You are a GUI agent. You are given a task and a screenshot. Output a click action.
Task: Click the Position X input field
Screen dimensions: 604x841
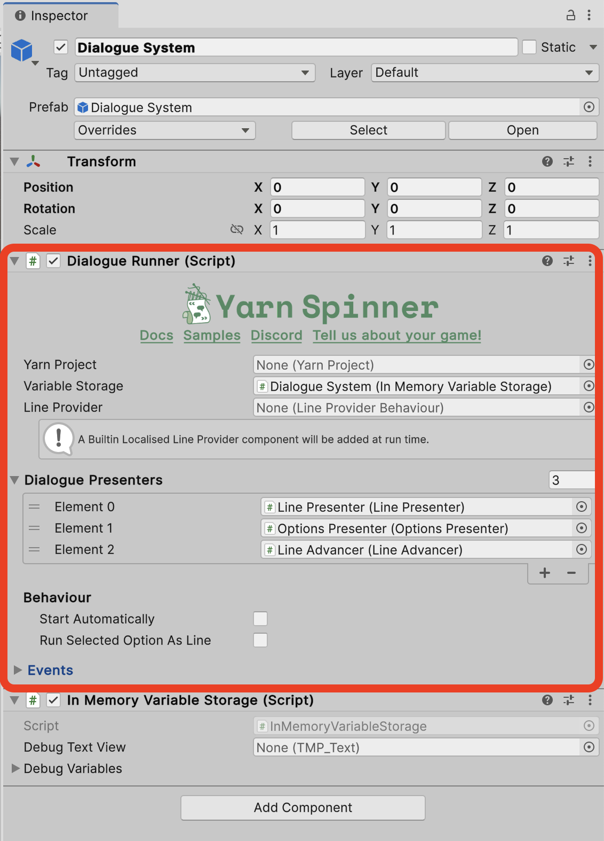317,187
